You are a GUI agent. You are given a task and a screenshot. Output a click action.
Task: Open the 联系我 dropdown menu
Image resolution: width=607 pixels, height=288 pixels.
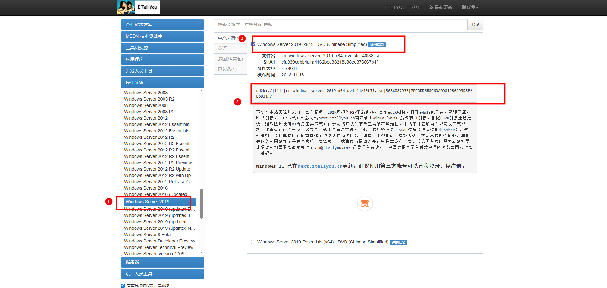coord(470,7)
